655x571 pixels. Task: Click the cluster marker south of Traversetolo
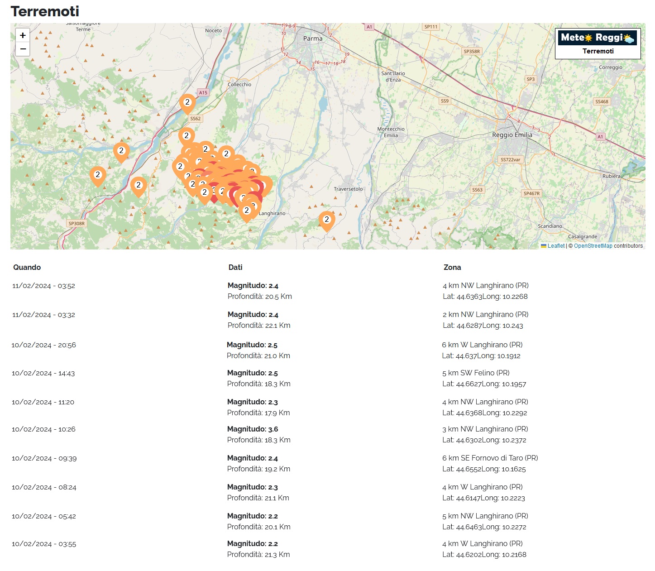(x=326, y=220)
